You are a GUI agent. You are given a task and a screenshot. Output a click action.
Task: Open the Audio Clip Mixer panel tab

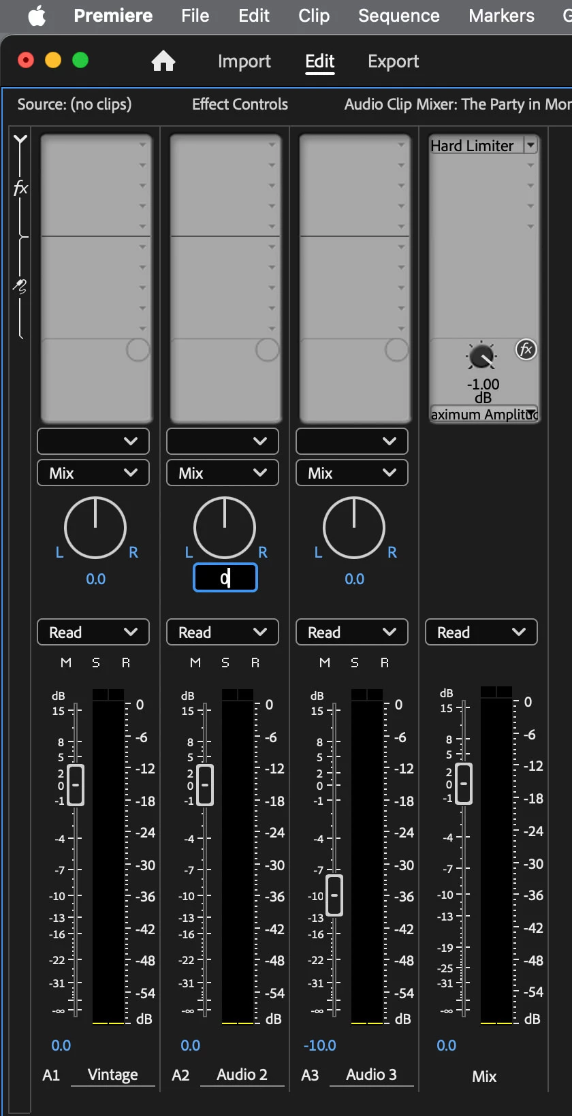click(x=458, y=104)
